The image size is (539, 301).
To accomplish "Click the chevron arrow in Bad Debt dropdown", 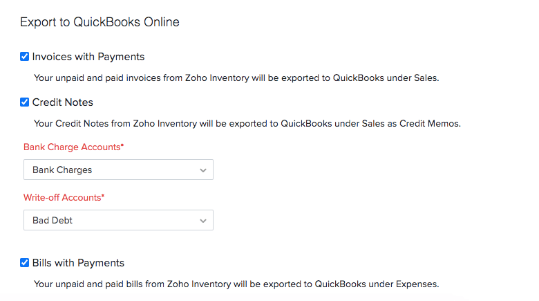I will 203,221.
